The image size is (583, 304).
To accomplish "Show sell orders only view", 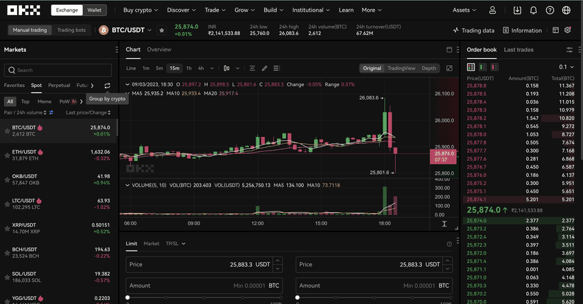I will (x=495, y=67).
